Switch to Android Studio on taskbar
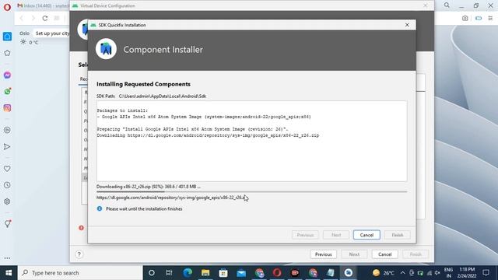 [349, 273]
